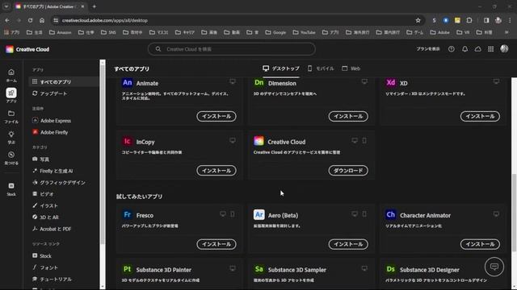Click the InCopy app icon
Image resolution: width=517 pixels, height=290 pixels.
128,141
